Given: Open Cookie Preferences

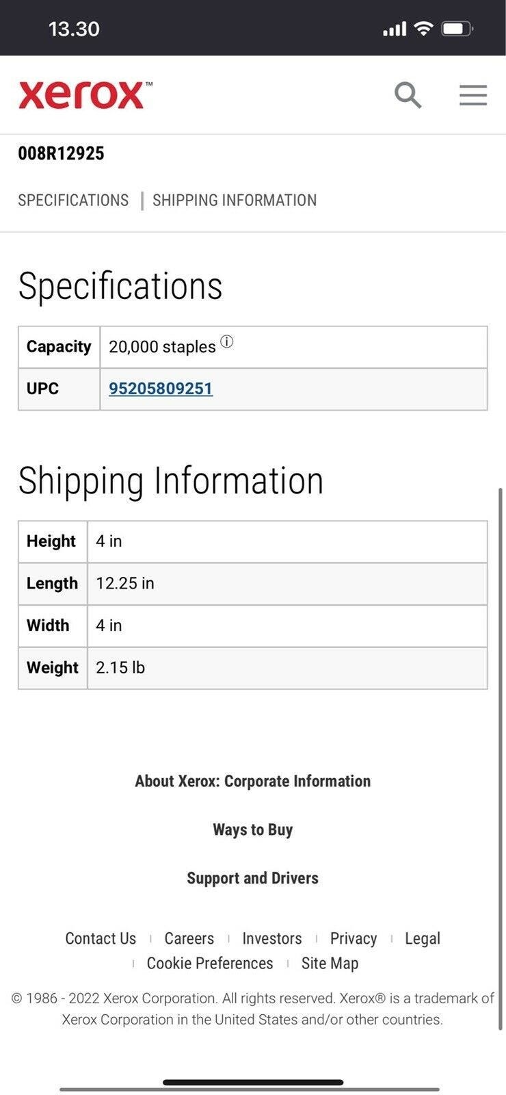Looking at the screenshot, I should click(210, 963).
